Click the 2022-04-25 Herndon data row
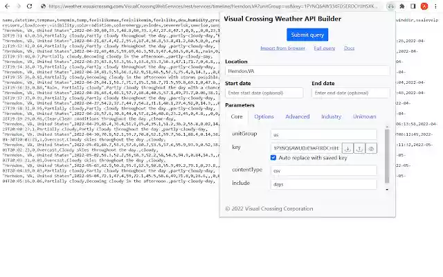443x277 pixels. (111, 85)
